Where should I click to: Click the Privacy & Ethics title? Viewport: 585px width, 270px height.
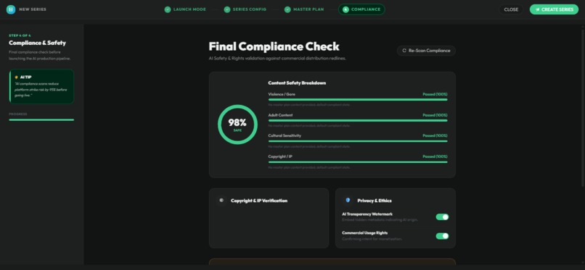click(375, 201)
